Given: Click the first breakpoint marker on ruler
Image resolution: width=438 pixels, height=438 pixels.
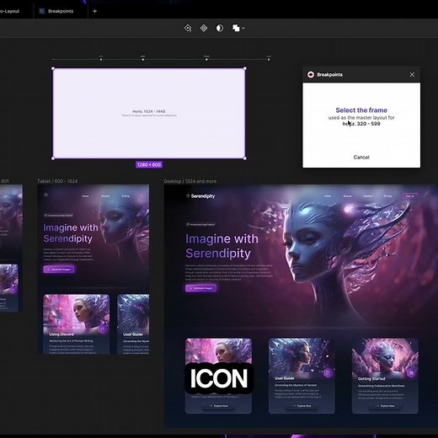Looking at the screenshot, I should 101,59.
